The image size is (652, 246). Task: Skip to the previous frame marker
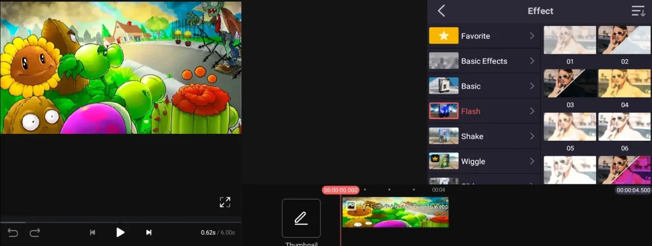pos(93,233)
